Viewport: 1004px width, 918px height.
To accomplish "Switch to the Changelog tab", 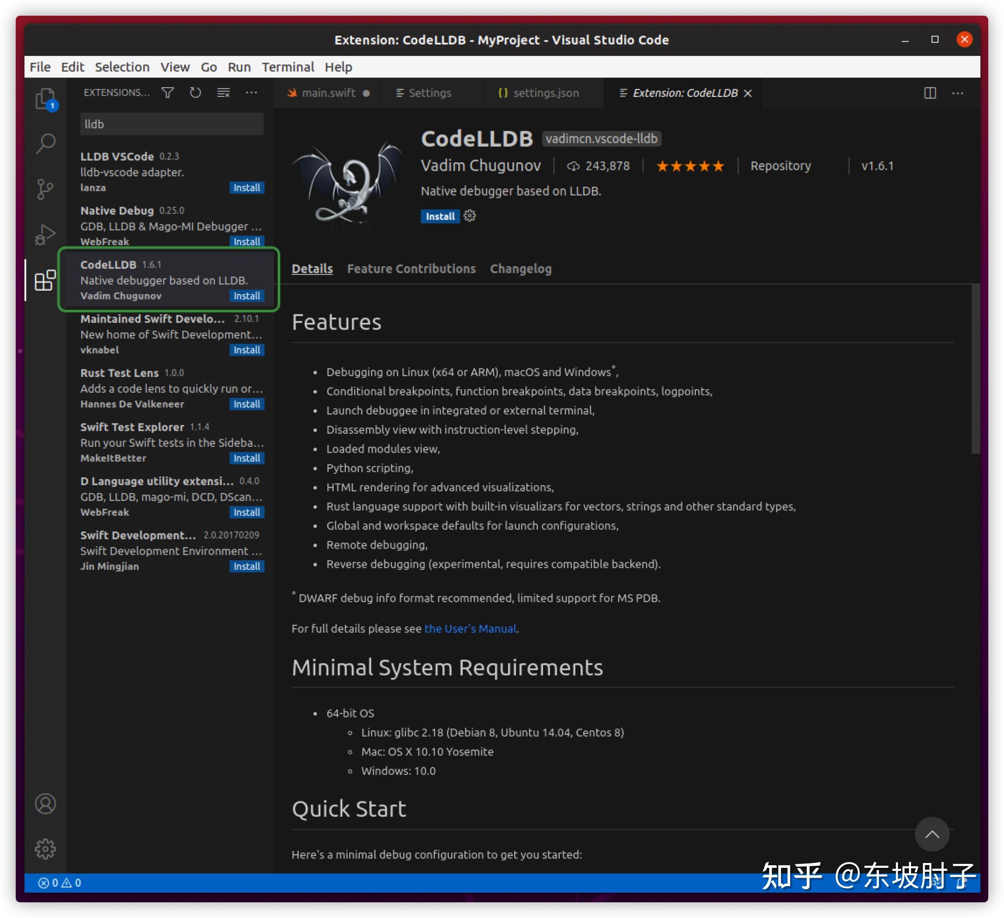I will point(520,269).
